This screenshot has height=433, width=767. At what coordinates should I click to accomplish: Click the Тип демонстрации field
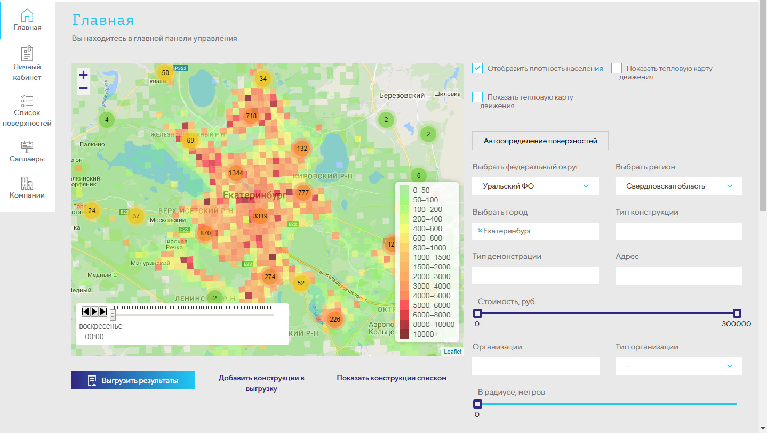coord(536,276)
